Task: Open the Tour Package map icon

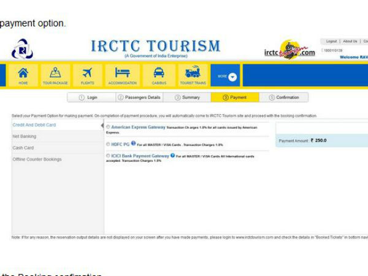Action: (x=55, y=75)
